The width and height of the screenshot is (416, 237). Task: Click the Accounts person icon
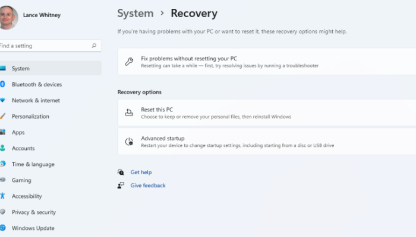[2, 148]
